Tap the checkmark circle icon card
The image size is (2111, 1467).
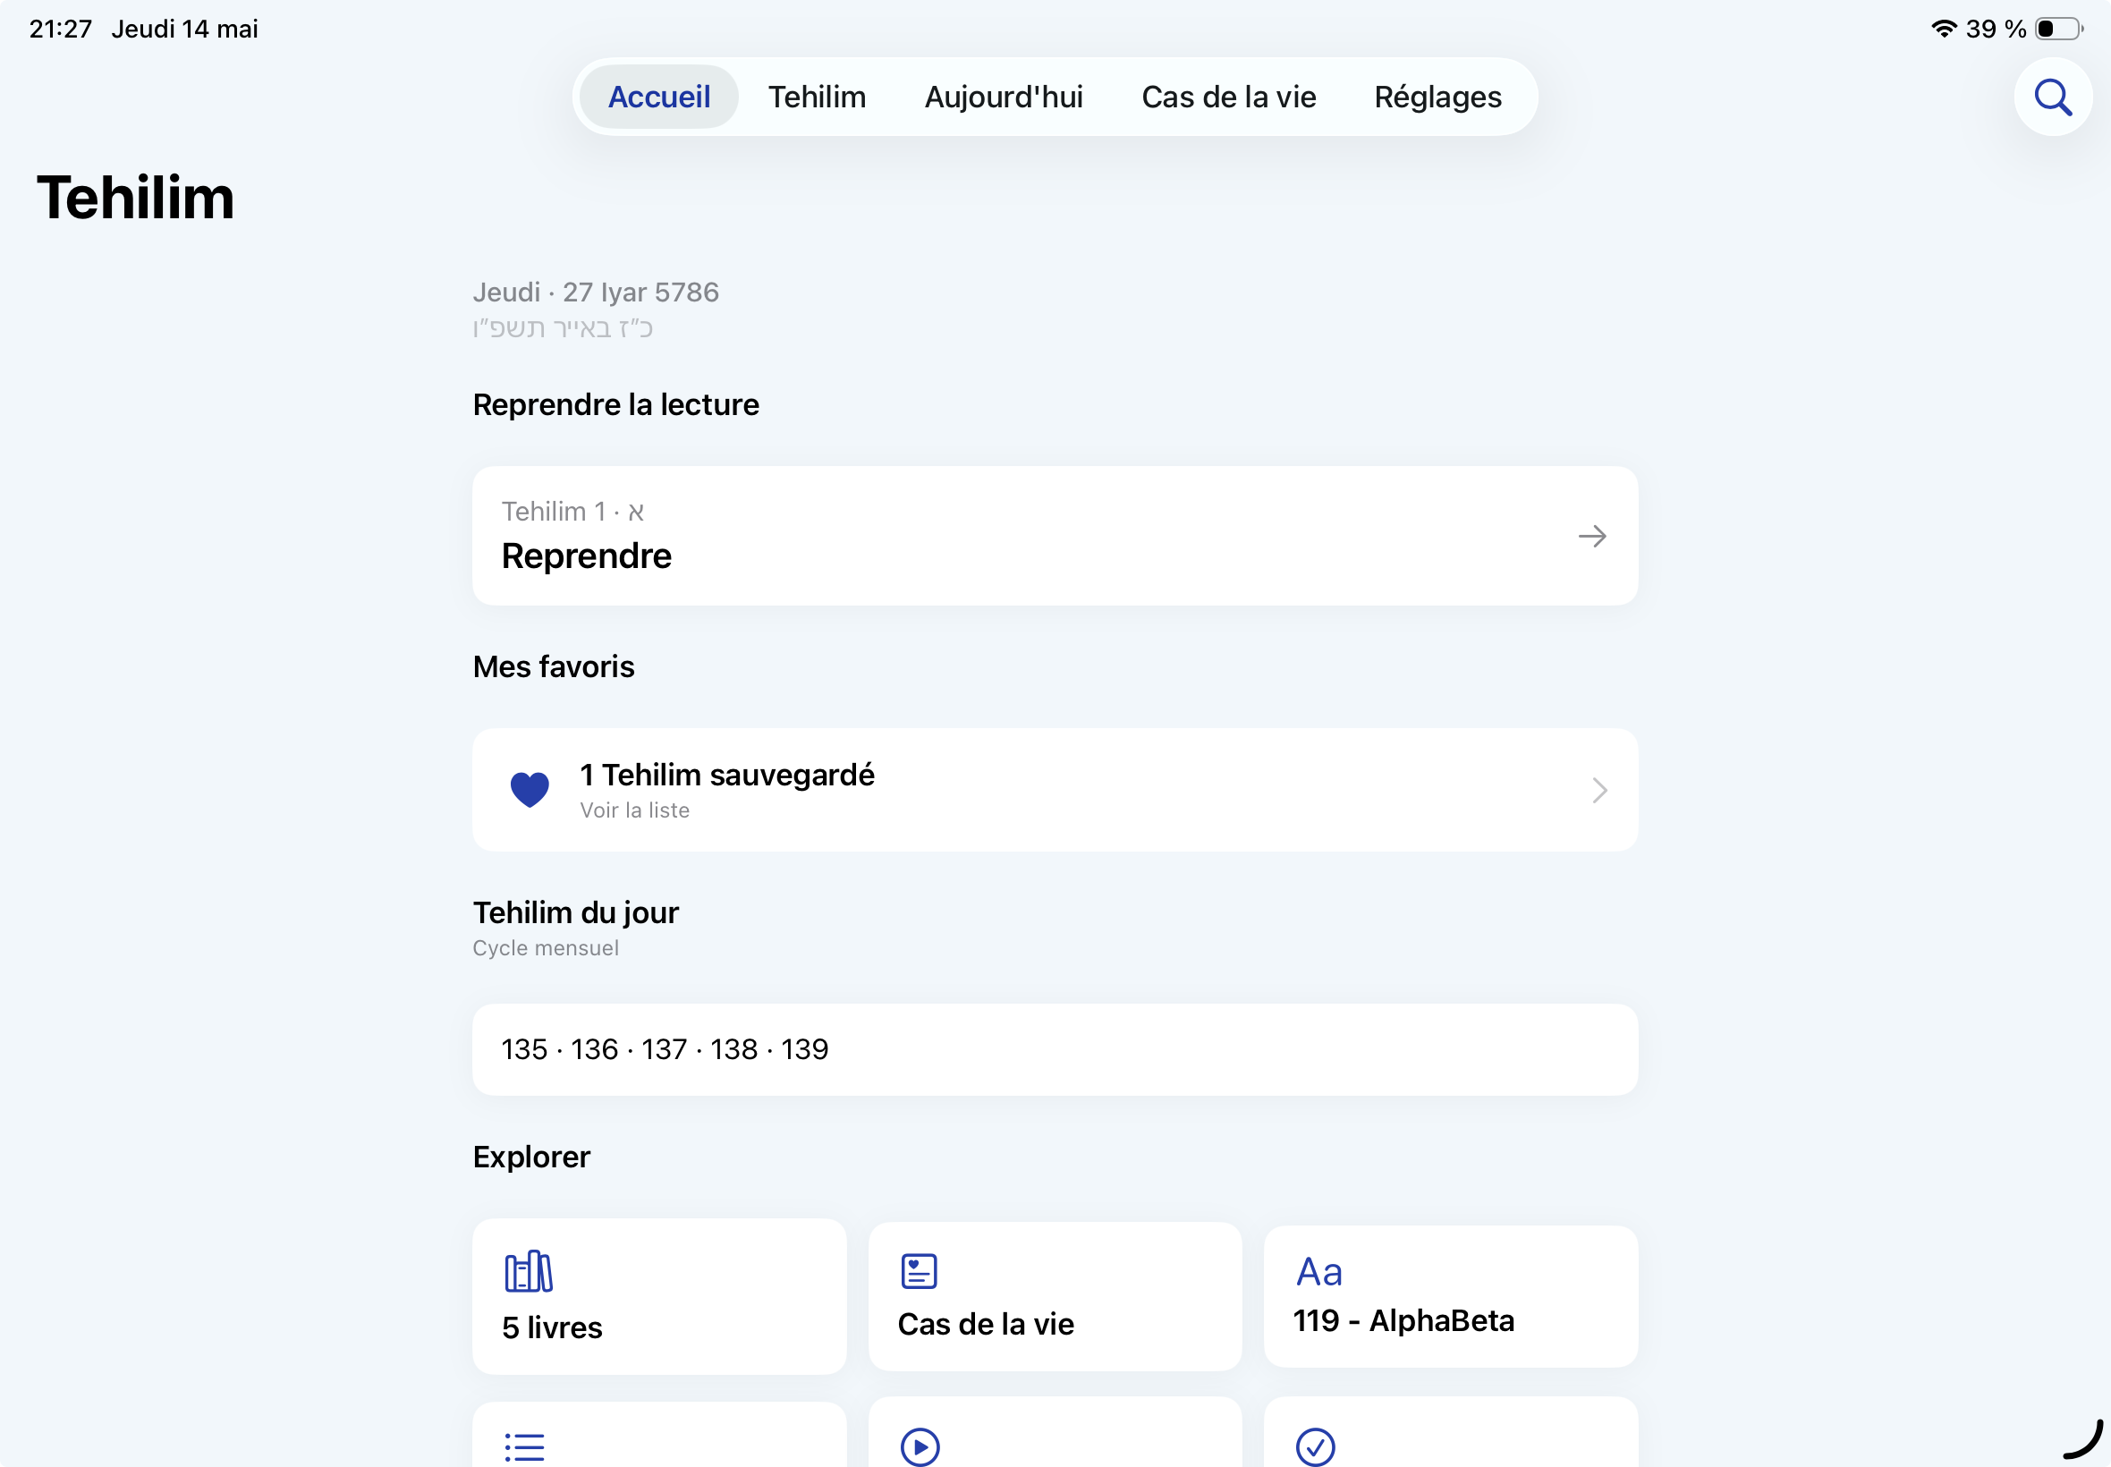tap(1450, 1432)
